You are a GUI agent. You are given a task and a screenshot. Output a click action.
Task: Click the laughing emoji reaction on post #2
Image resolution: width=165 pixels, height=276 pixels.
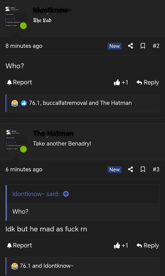click(x=15, y=103)
